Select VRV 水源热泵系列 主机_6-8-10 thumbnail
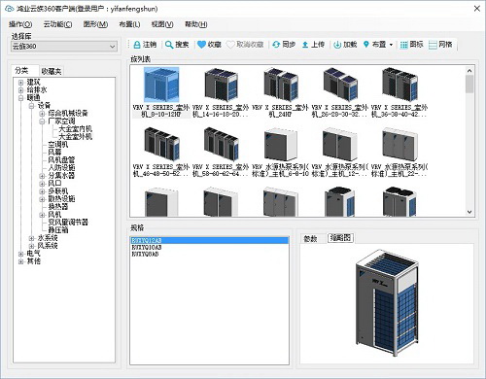The width and height of the screenshot is (486, 379). (280, 145)
